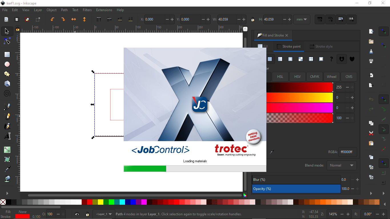Select the 3D box tool
390x219 pixels.
pos(7,84)
